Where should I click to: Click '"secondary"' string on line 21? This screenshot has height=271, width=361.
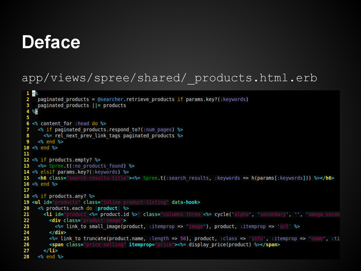(273, 214)
